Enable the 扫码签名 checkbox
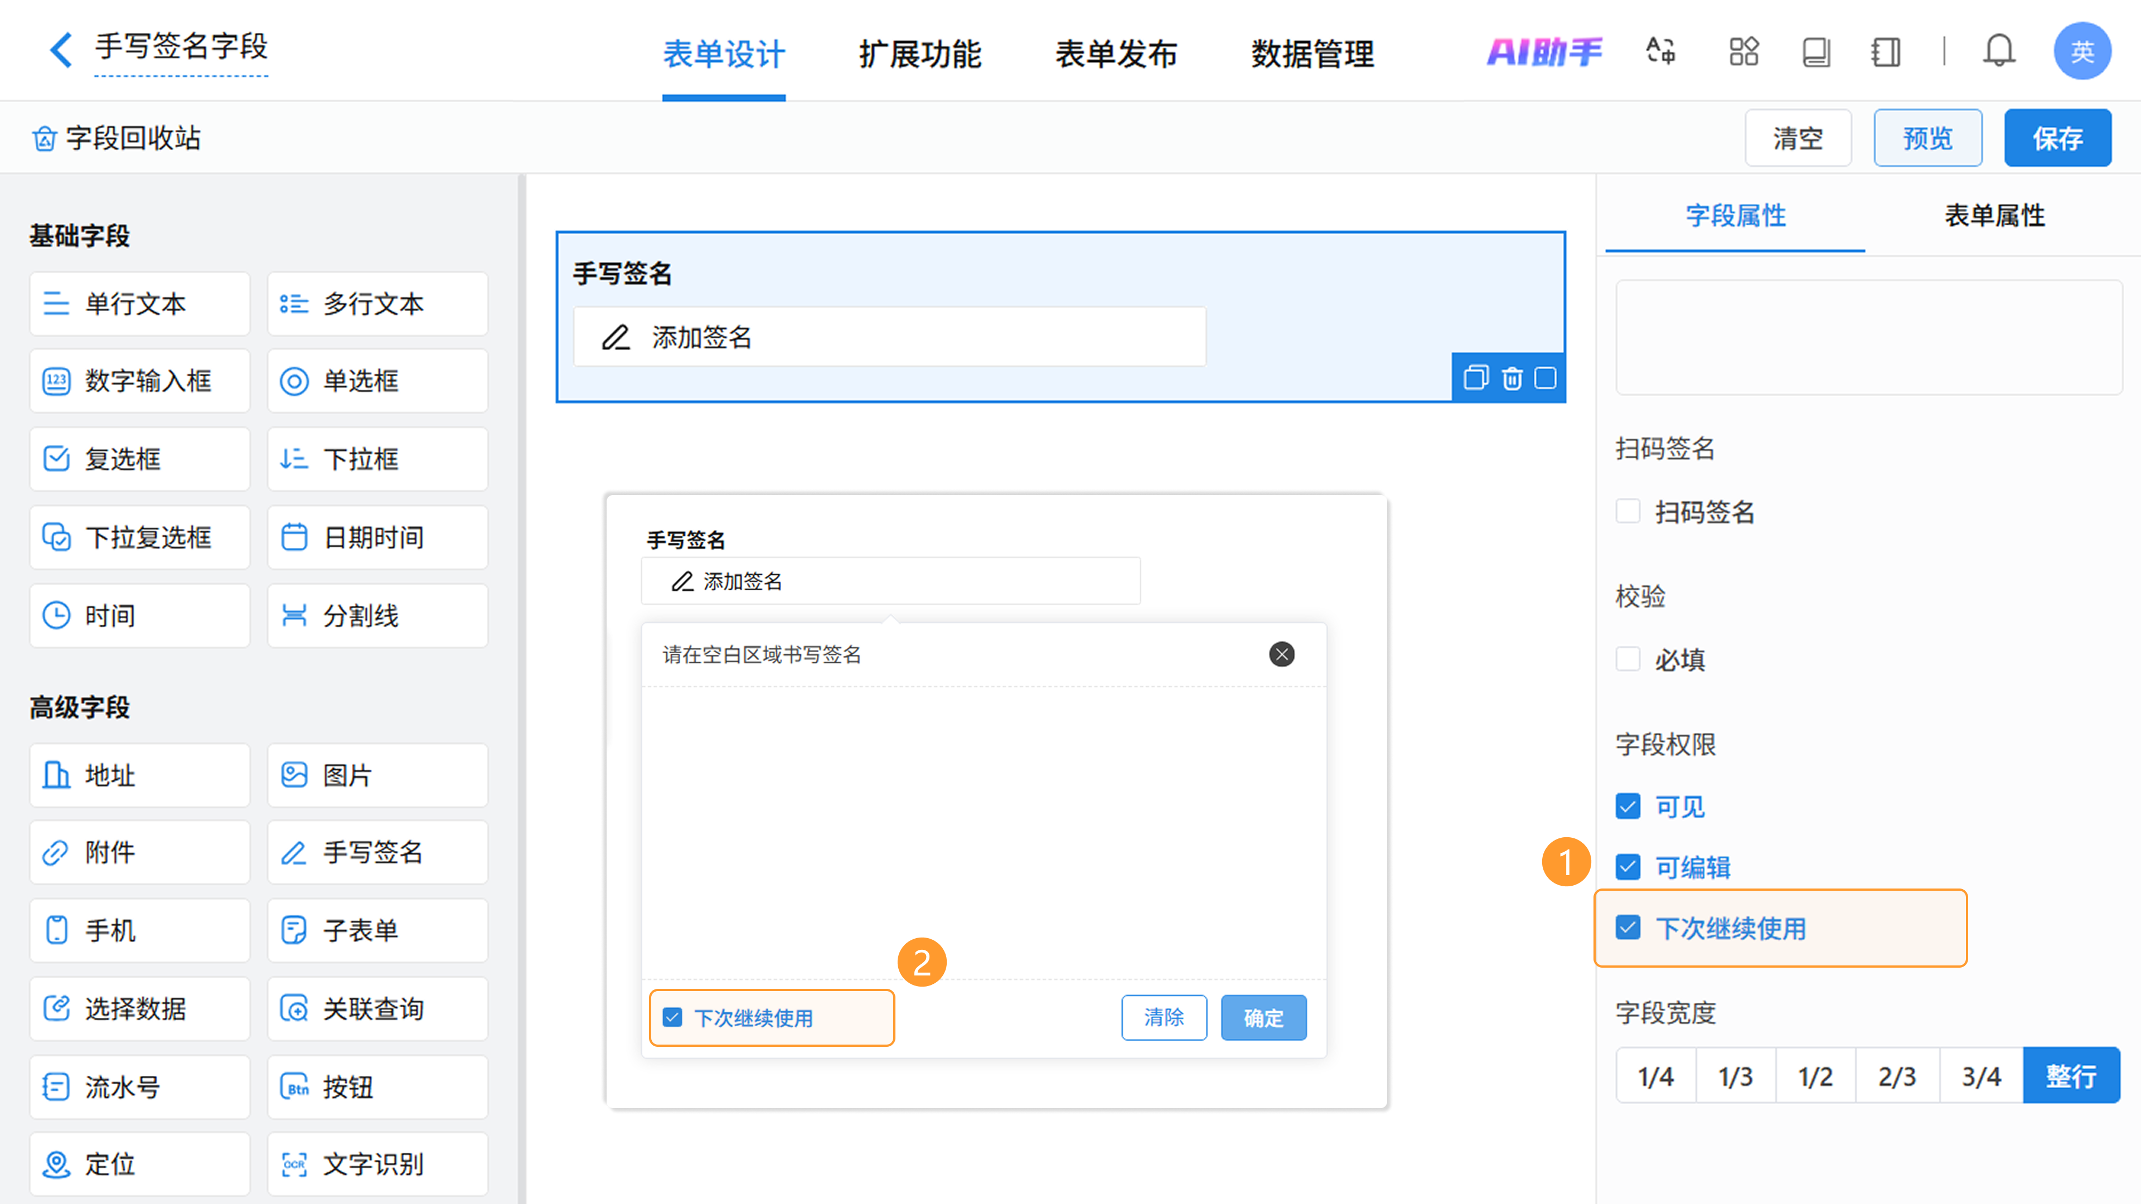 (1627, 512)
